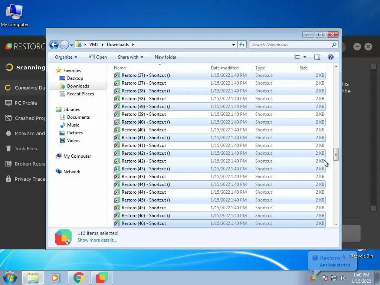
Task: Open Junk Files in the Restoro window
Action: [23, 148]
